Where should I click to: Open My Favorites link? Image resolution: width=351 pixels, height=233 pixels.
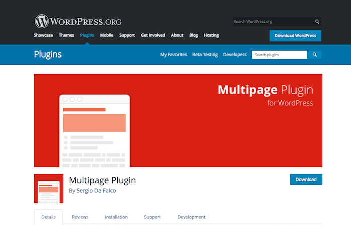pyautogui.click(x=173, y=55)
